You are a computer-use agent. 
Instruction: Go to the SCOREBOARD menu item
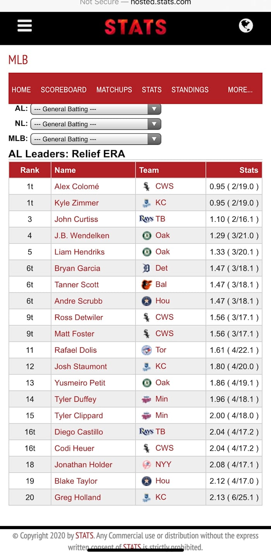(x=63, y=90)
